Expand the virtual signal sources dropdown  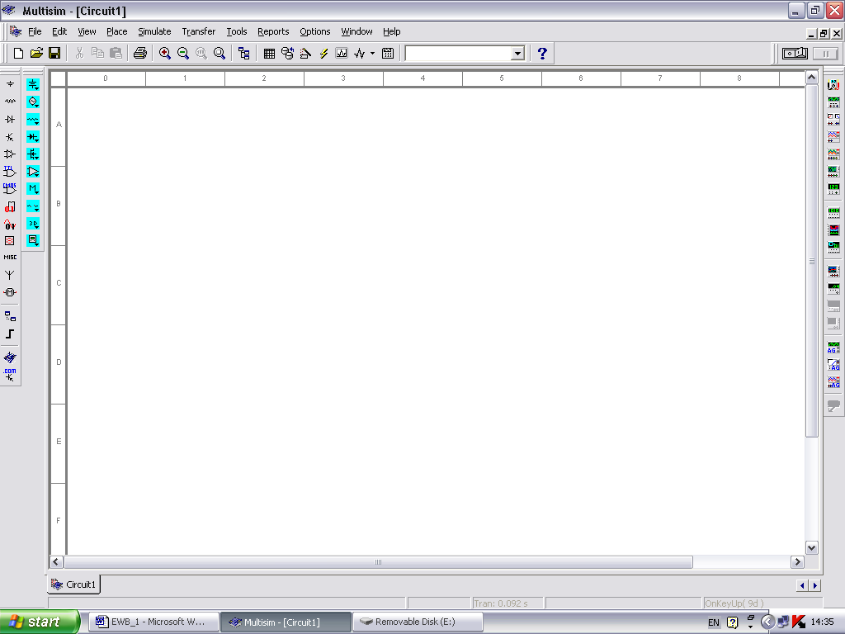click(33, 102)
